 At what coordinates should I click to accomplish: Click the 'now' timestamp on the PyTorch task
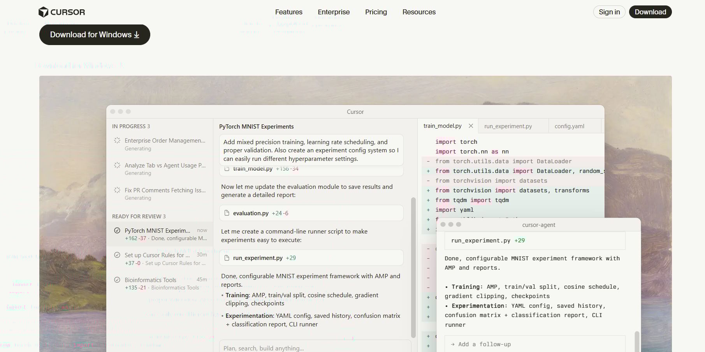pyautogui.click(x=202, y=230)
